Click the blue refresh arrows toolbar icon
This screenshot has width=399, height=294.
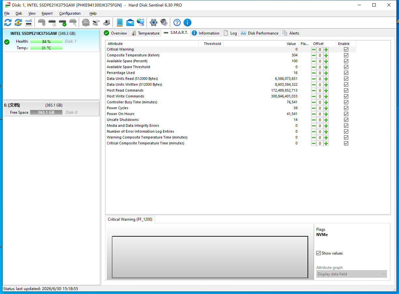pos(8,22)
